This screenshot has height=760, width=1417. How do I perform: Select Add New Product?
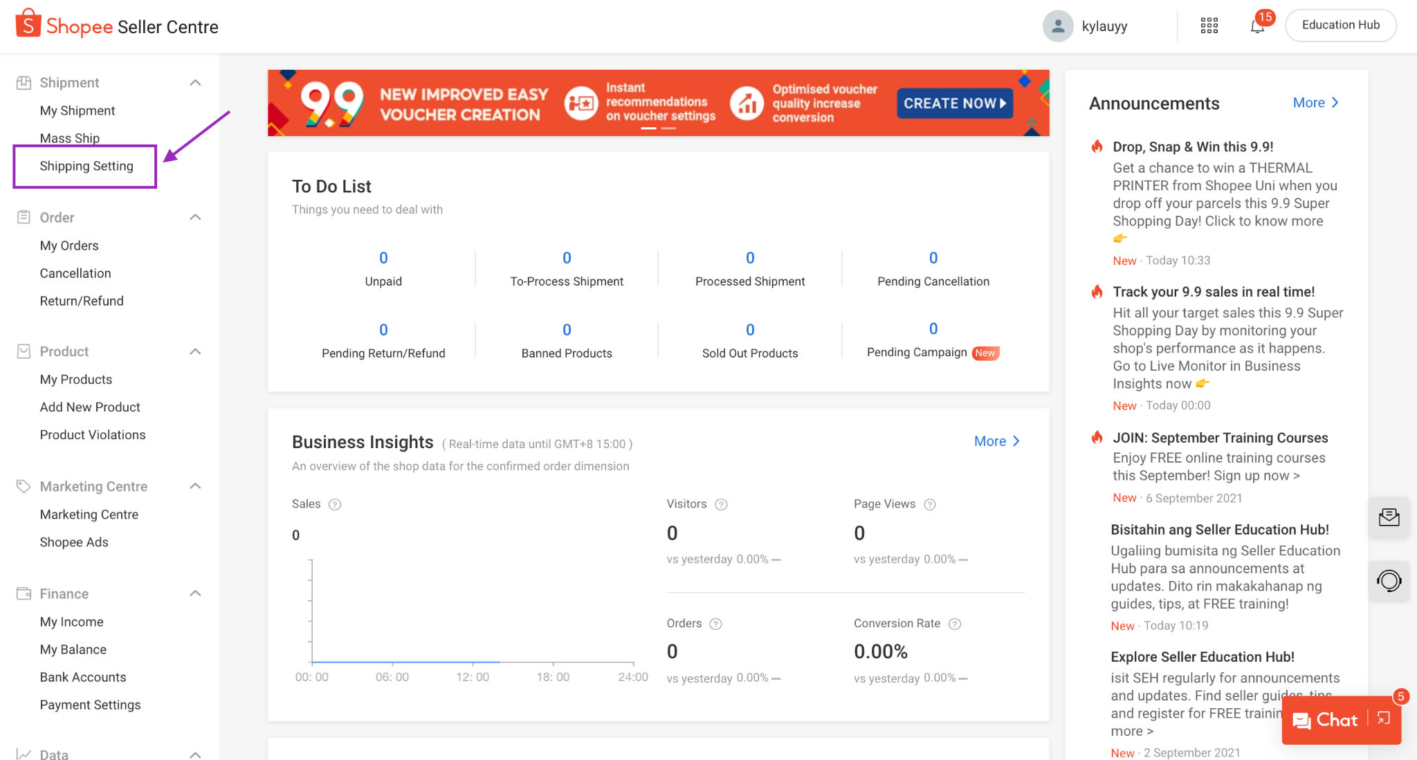point(90,407)
